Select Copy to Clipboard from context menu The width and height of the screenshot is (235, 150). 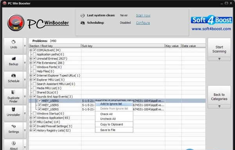click(x=112, y=125)
